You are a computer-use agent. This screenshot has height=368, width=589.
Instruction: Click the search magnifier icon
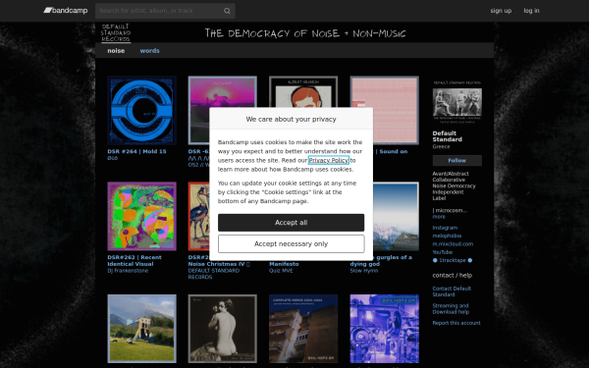click(x=227, y=11)
